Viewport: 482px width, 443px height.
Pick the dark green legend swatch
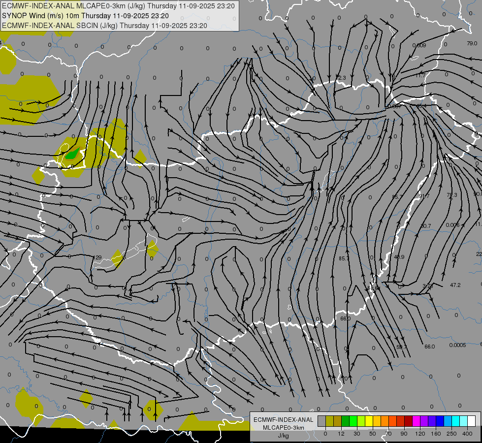coord(346,421)
